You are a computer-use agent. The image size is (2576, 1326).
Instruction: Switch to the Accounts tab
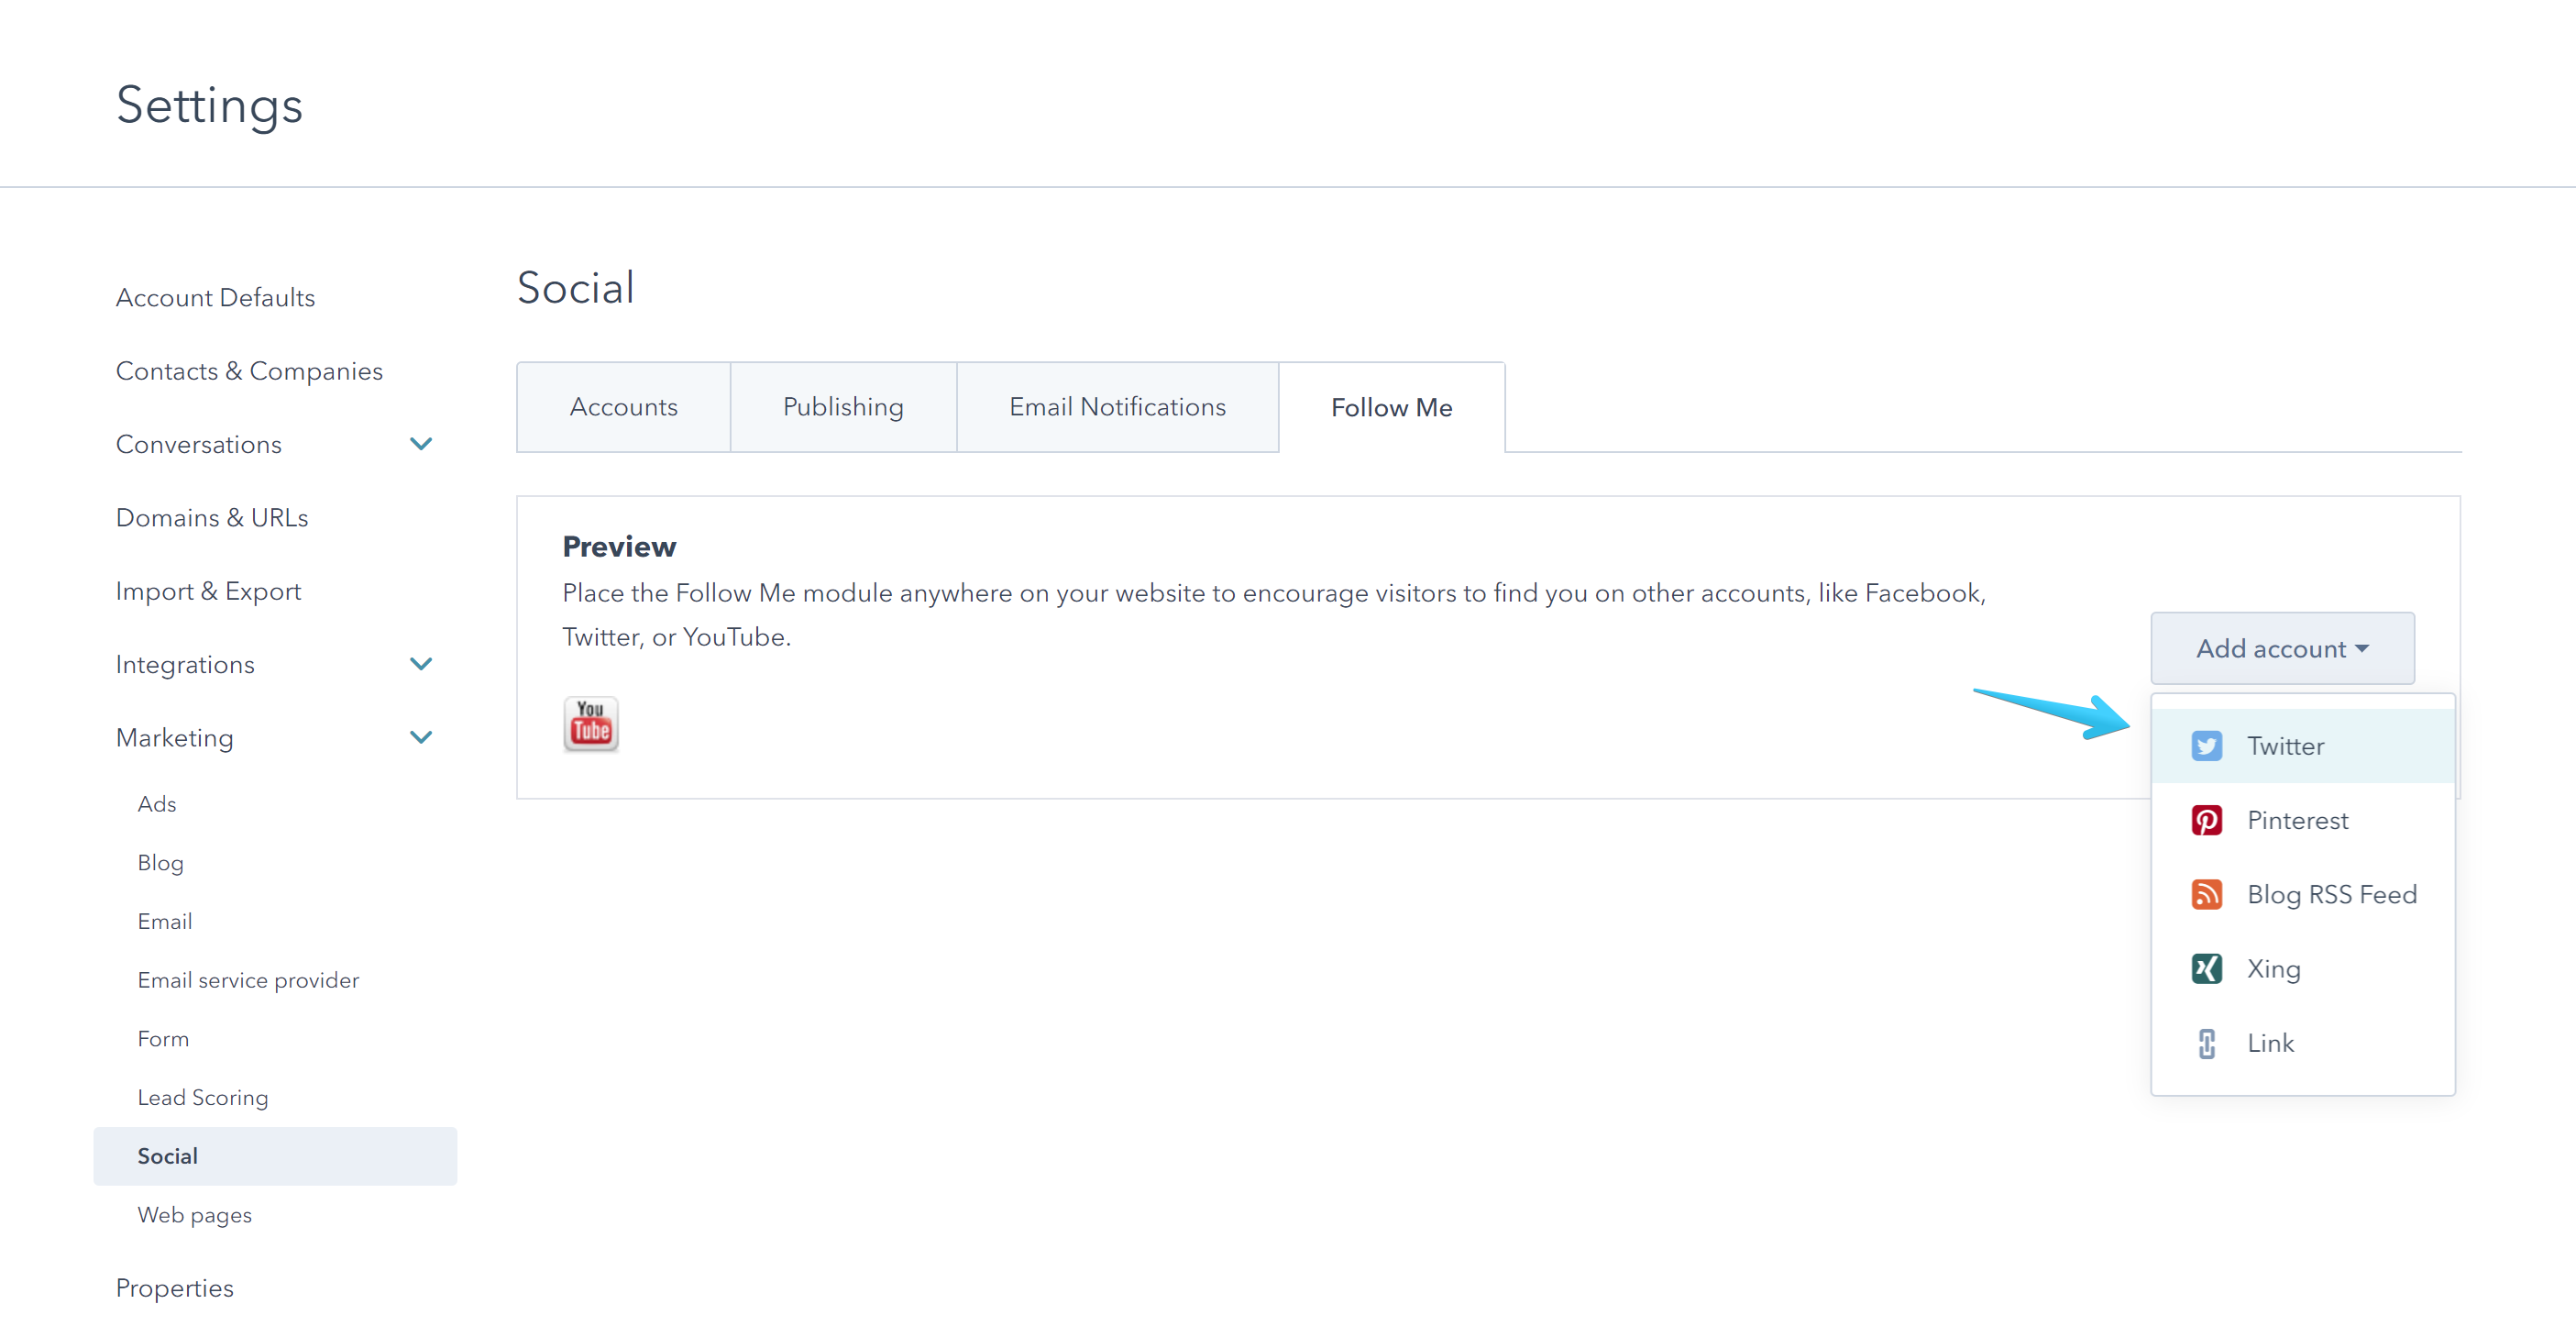(623, 407)
